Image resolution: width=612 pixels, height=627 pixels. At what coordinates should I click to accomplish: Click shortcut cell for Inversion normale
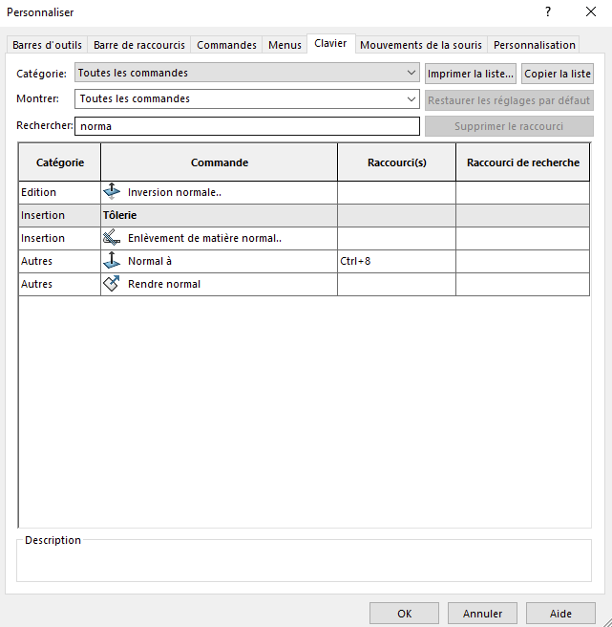(396, 192)
